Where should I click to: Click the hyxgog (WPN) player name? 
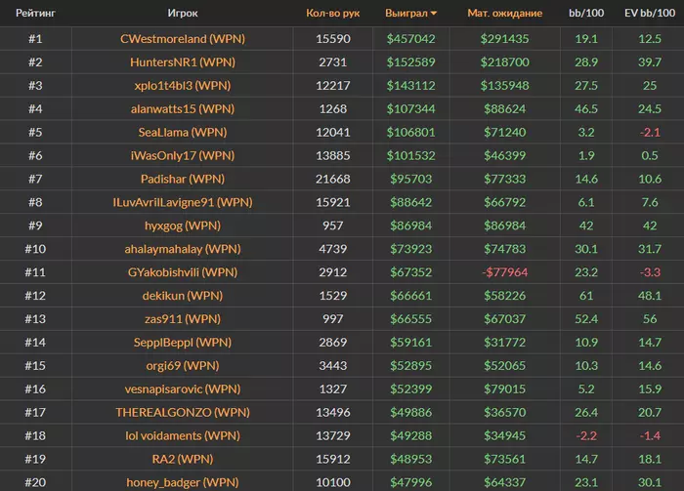pos(183,225)
